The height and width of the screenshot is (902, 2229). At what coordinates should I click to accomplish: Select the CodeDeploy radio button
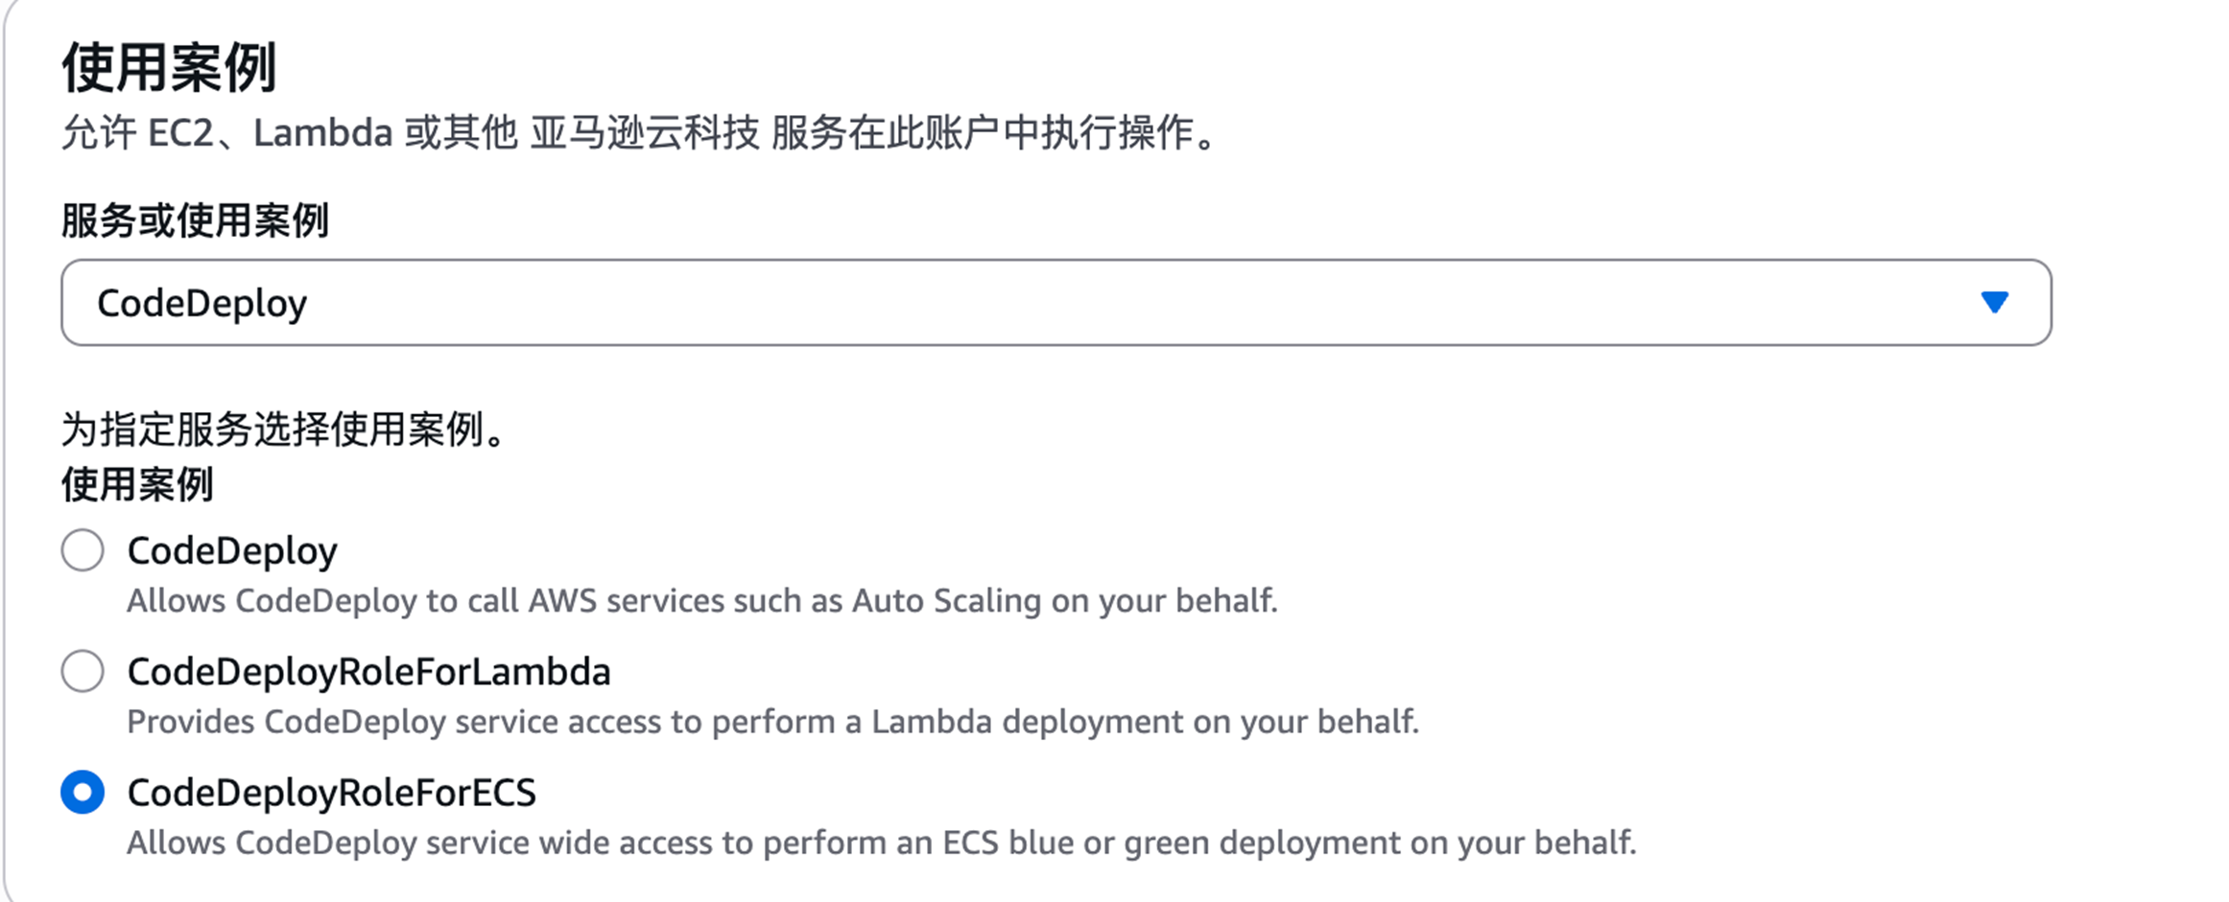[x=83, y=551]
